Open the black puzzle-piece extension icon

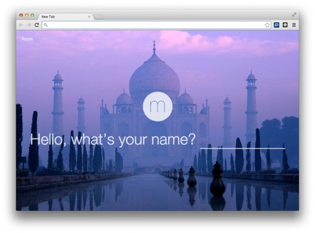click(x=285, y=25)
